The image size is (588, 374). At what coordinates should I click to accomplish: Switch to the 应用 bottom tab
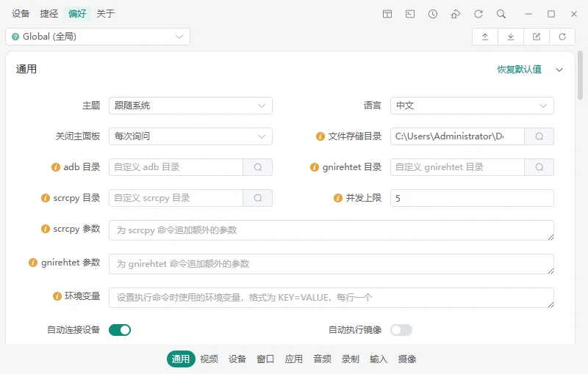tap(293, 359)
